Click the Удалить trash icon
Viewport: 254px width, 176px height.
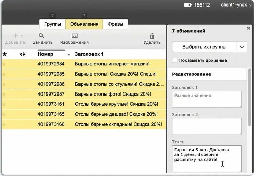[x=152, y=36]
